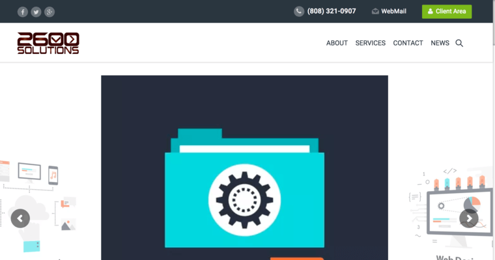This screenshot has width=495, height=260.
Task: Click the 2600 Solutions logo
Action: point(48,43)
